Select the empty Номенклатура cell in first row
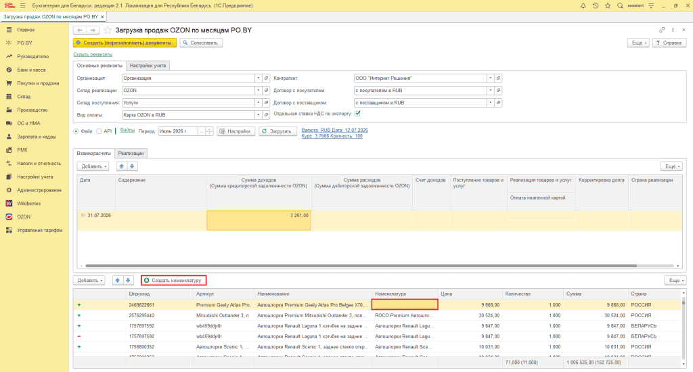Screen dimensions: 693x372 click(405, 304)
